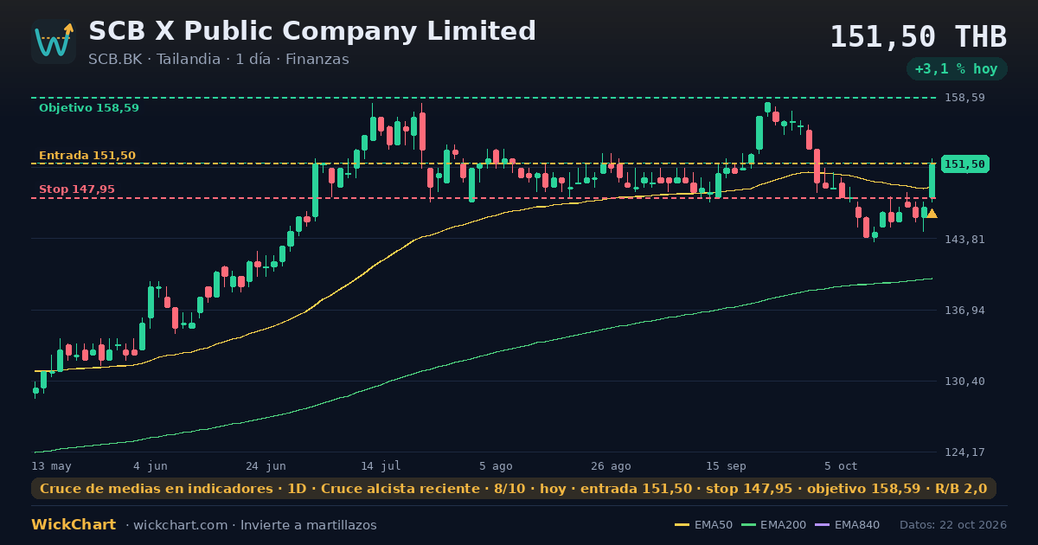Click the 124,17 price axis label
Image resolution: width=1038 pixels, height=545 pixels.
964,452
